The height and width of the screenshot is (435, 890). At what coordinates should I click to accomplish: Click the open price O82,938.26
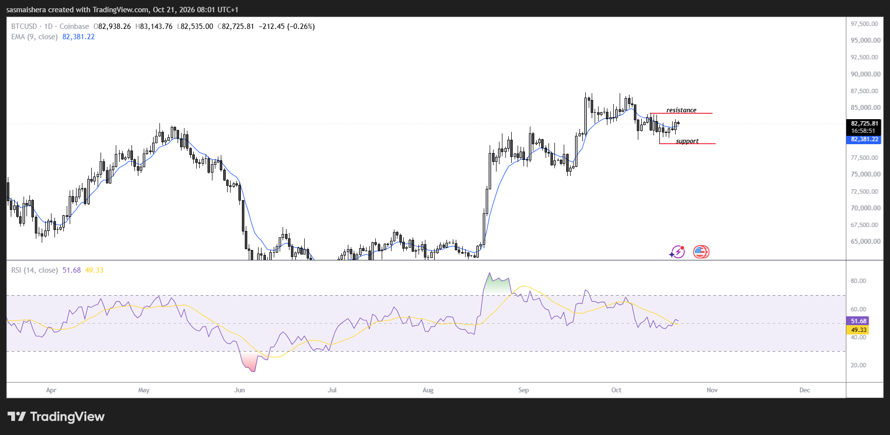[112, 26]
